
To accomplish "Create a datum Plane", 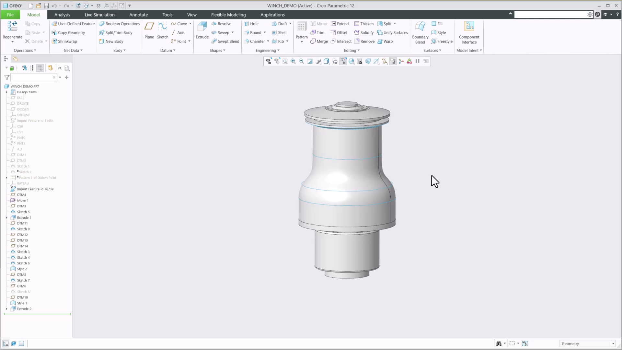I will (x=149, y=30).
